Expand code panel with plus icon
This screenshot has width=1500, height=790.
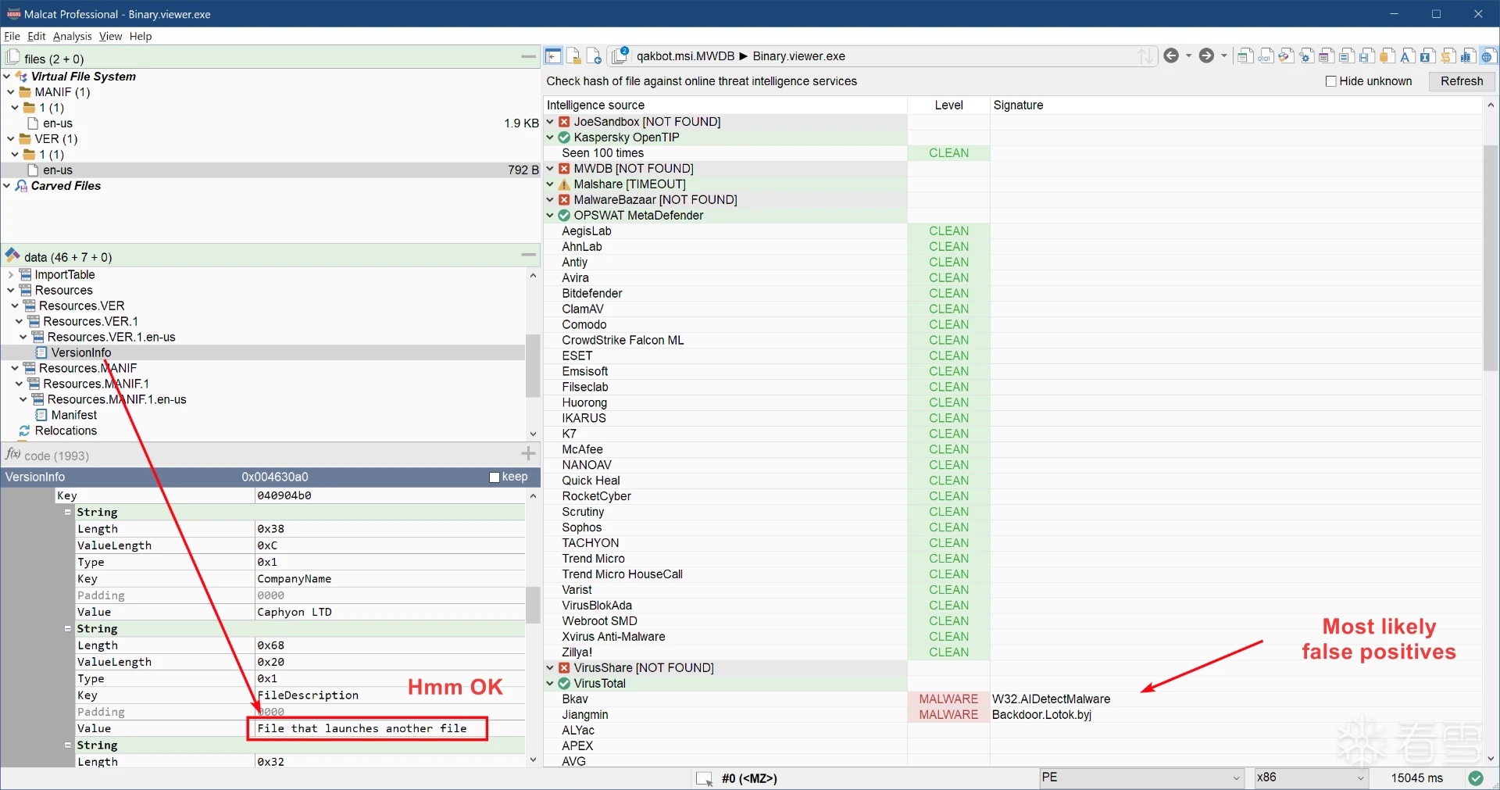tap(529, 453)
